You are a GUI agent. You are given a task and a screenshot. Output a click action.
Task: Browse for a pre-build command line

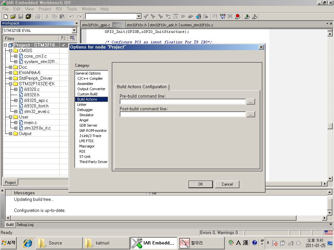[x=251, y=102]
